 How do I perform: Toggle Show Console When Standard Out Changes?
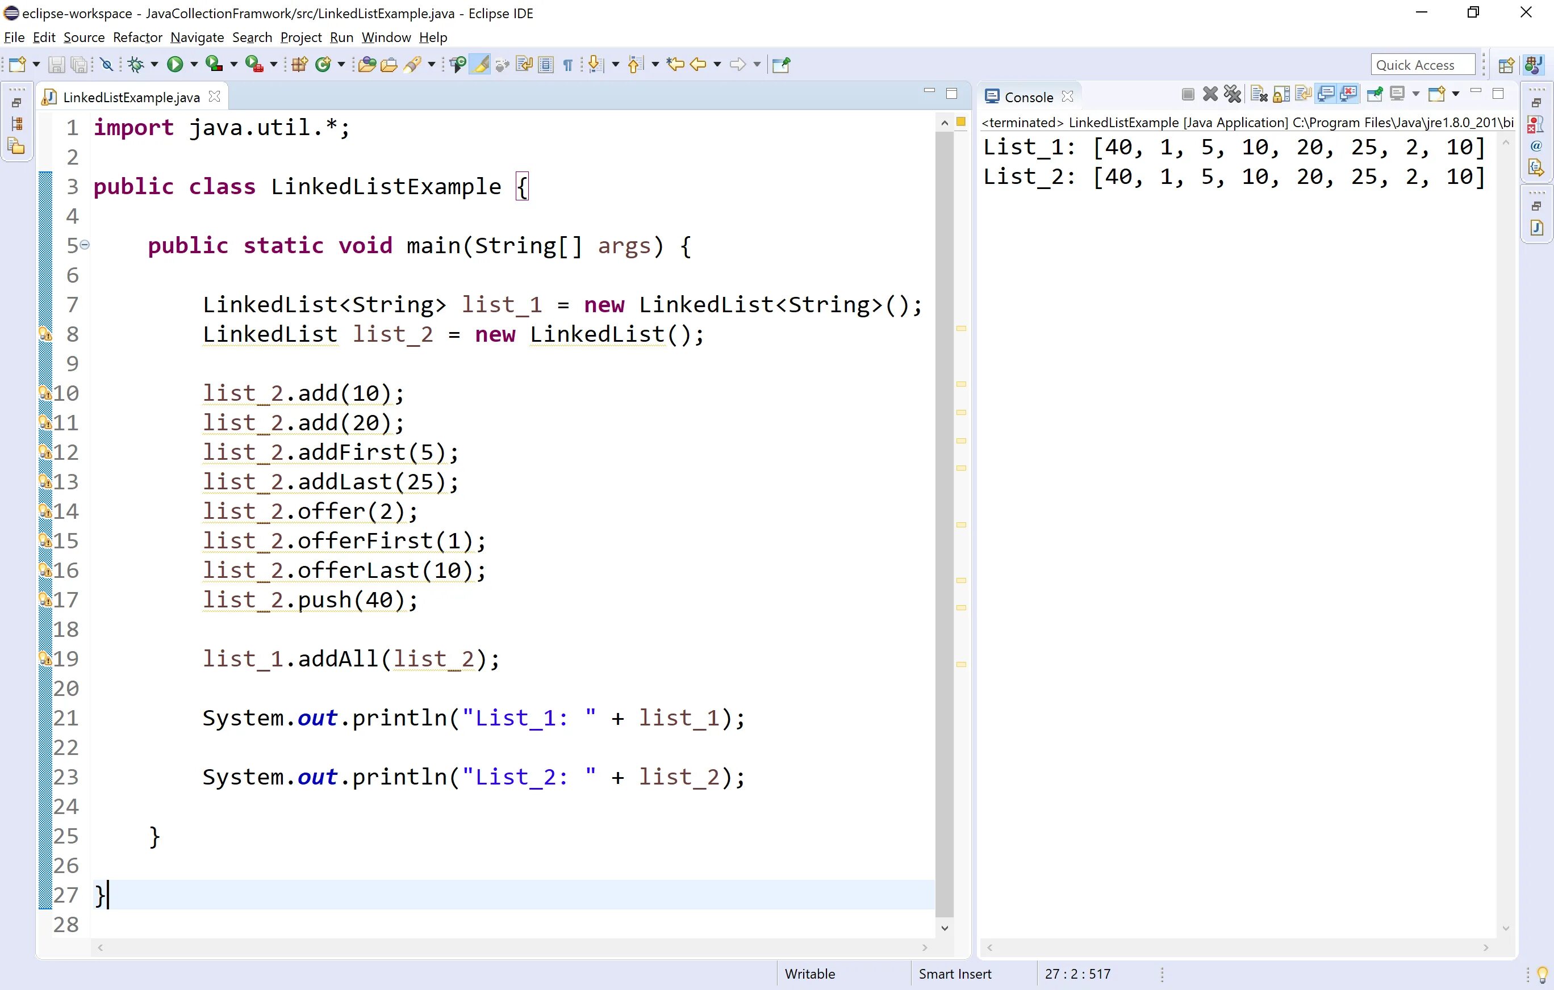pos(1326,94)
